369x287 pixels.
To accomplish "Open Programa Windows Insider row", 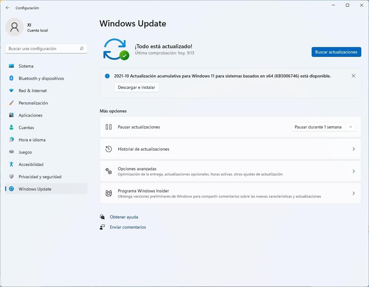I will click(230, 193).
